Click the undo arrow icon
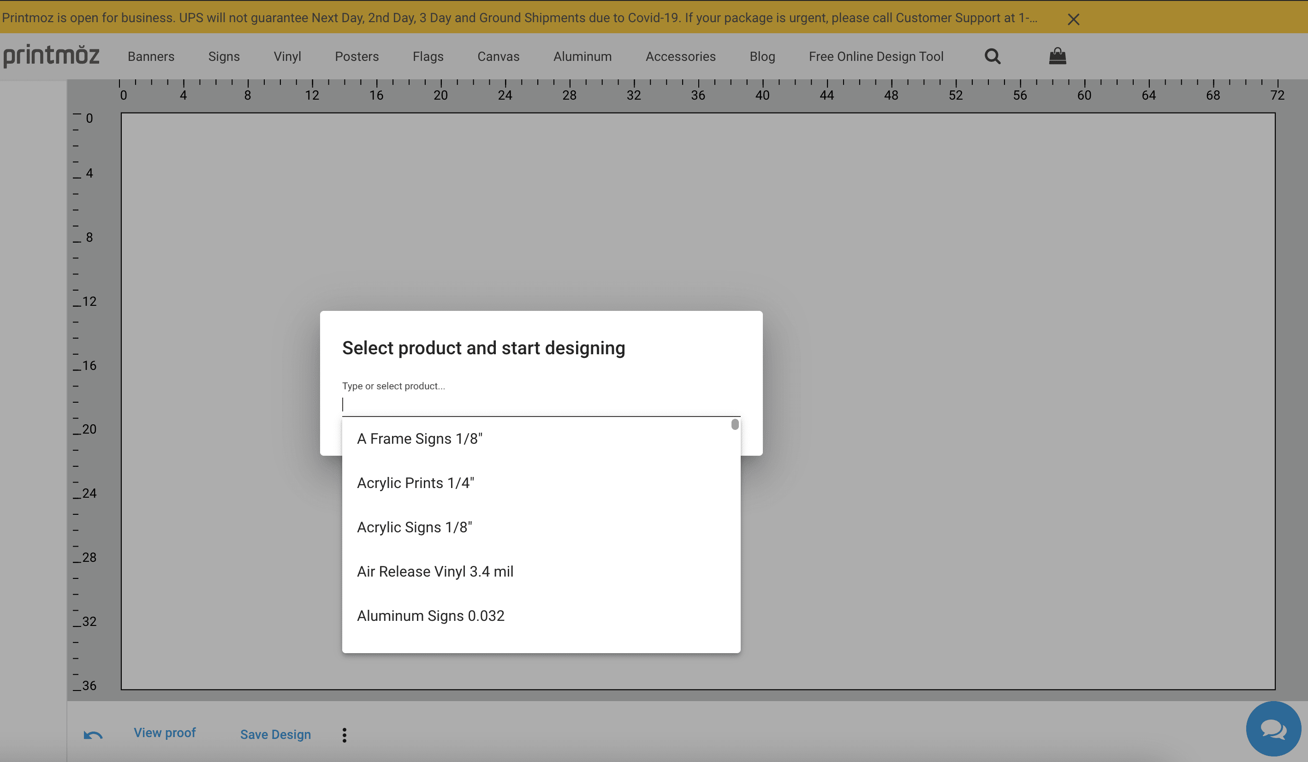The image size is (1308, 762). point(94,735)
